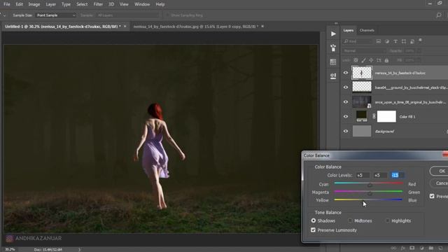Open the Clone Source panel icon
Image resolution: width=448 pixels, height=252 pixels.
click(x=333, y=76)
